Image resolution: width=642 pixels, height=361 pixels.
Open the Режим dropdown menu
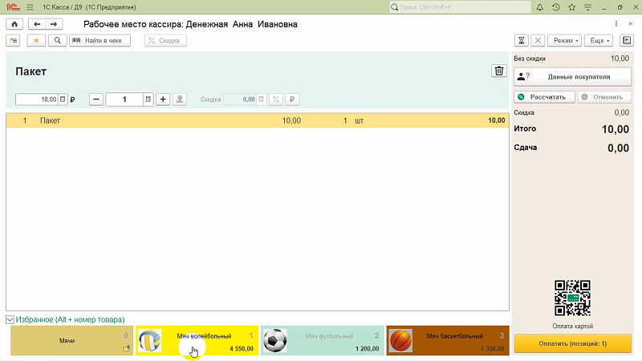(565, 40)
